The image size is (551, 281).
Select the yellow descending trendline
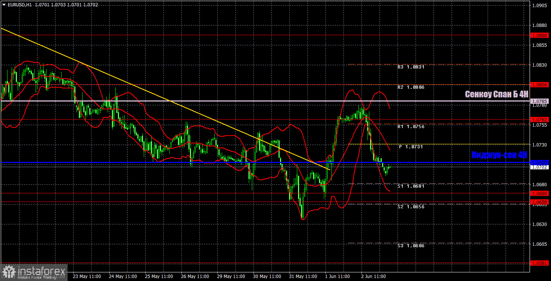coord(165,99)
